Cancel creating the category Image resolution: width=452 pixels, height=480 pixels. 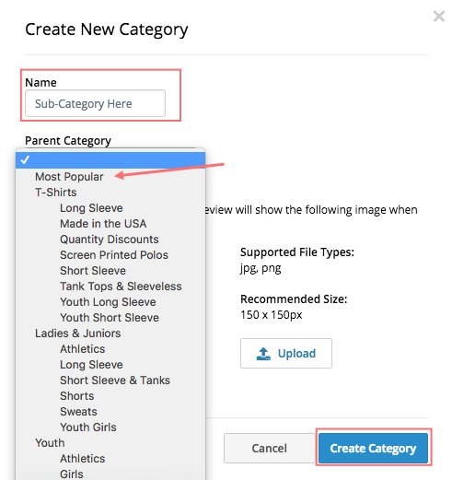[270, 448]
